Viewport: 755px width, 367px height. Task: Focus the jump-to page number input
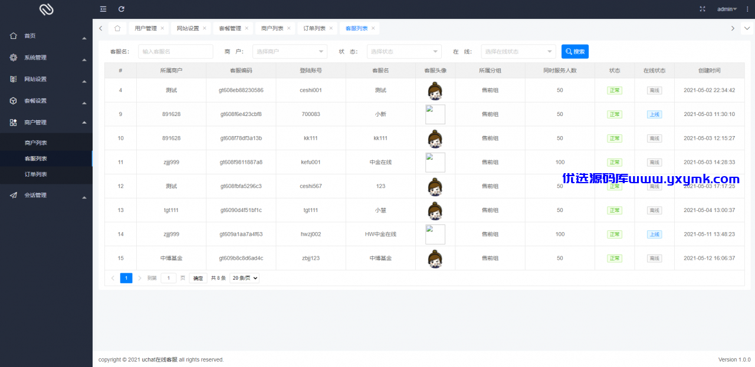tap(169, 278)
